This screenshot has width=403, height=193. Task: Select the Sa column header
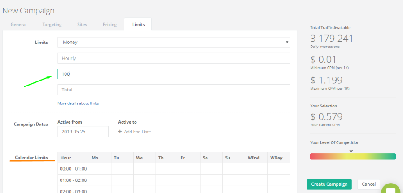click(211, 158)
